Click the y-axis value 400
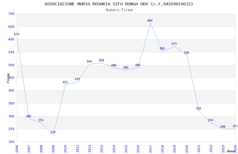 [x=11, y=90]
